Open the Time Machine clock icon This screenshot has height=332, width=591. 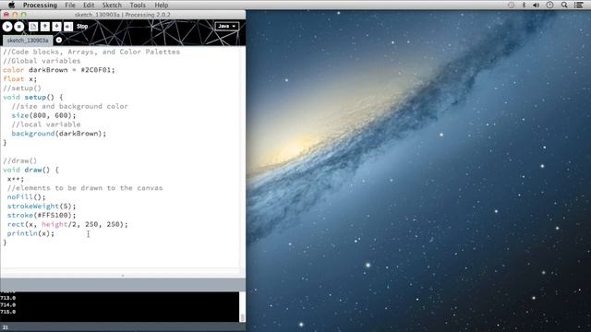550,5
